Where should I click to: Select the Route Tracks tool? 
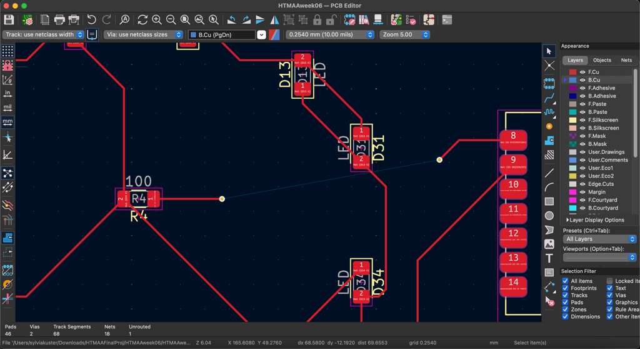(549, 98)
